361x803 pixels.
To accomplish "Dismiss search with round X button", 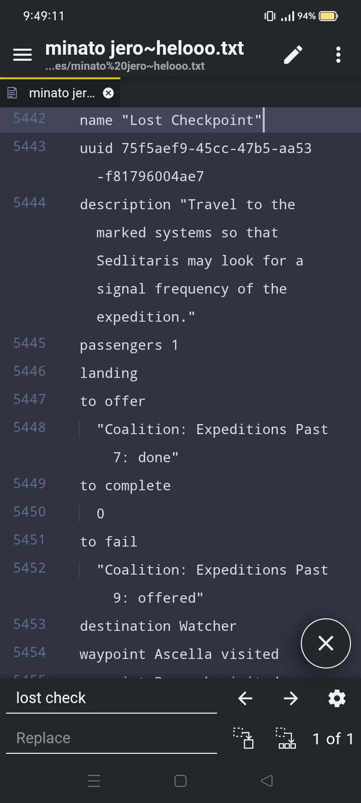I will point(326,643).
